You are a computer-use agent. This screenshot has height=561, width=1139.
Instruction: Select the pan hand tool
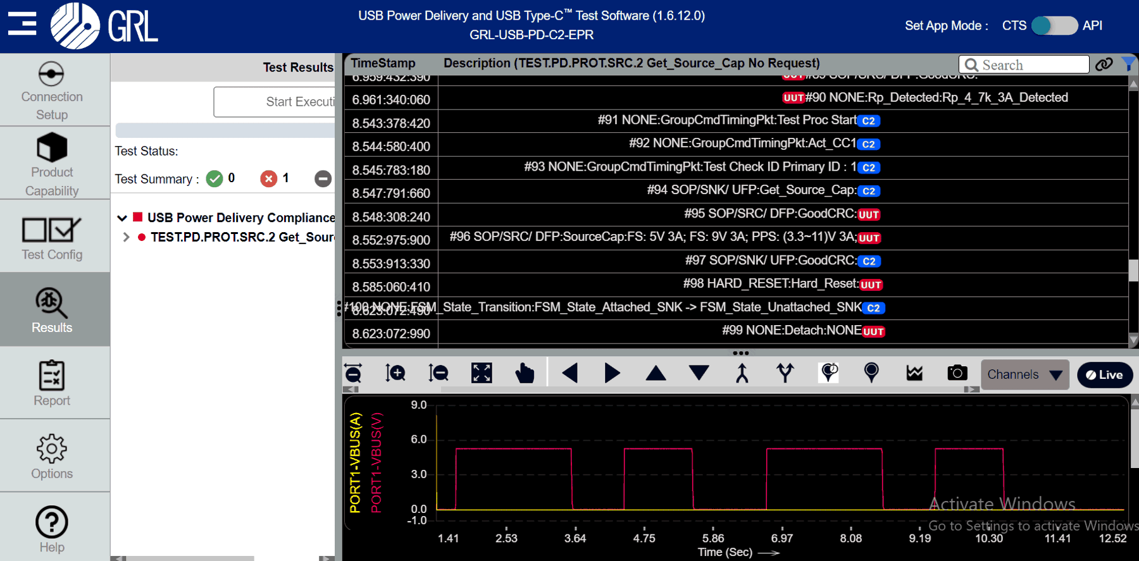[x=525, y=373]
